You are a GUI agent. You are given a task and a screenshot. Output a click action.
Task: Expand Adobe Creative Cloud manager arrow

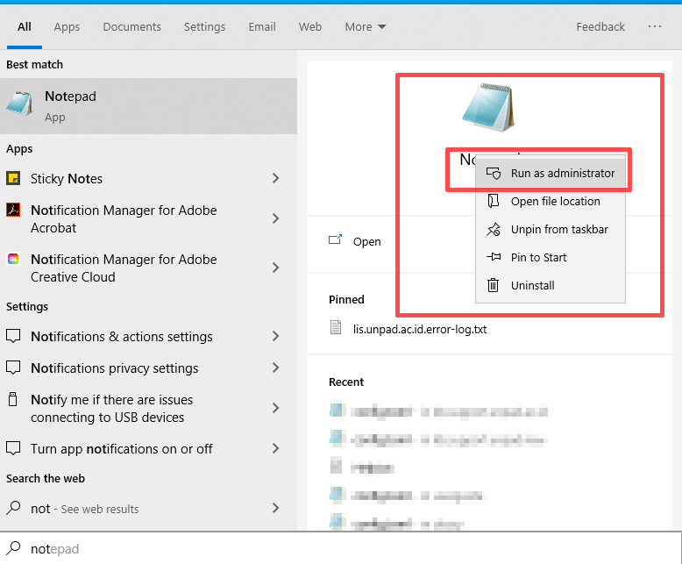tap(275, 268)
